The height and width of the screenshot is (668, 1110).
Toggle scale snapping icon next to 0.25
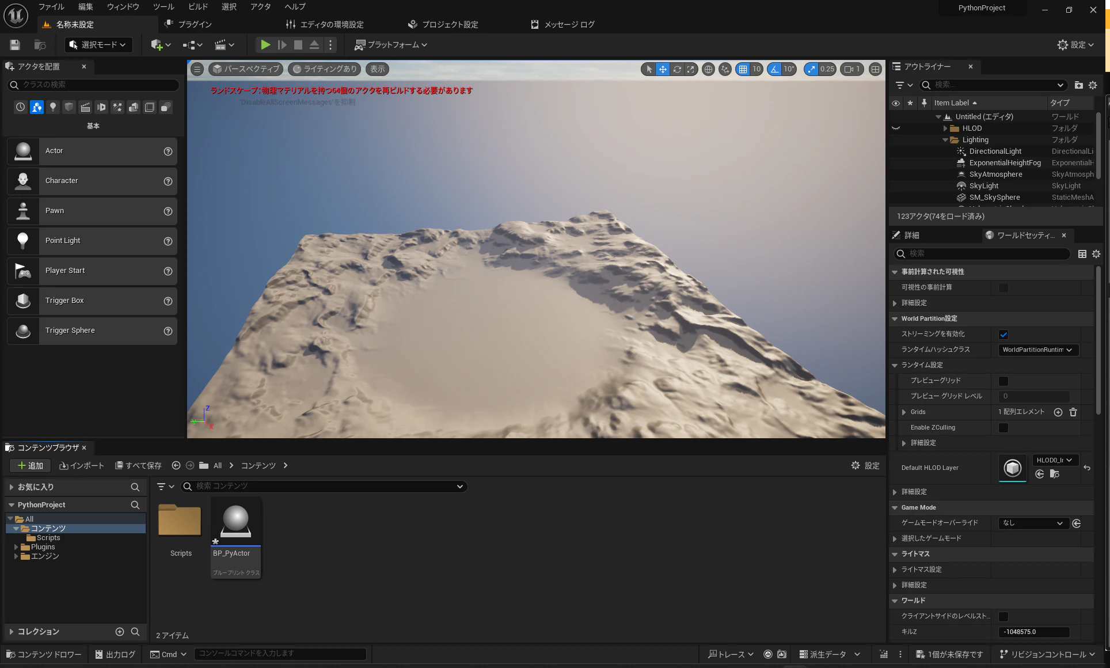pos(811,69)
